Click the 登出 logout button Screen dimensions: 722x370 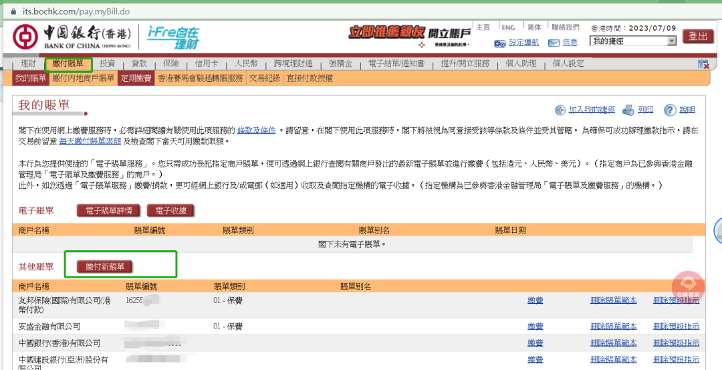click(697, 36)
